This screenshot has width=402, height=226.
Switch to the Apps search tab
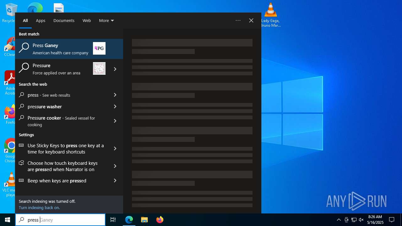pyautogui.click(x=41, y=20)
